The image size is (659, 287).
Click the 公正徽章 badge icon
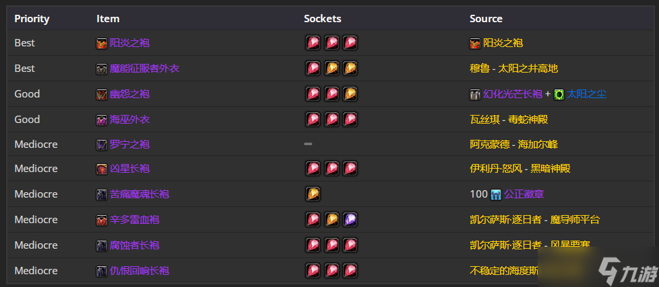[497, 194]
